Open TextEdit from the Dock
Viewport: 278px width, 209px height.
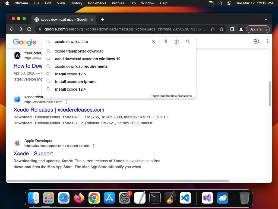coord(140,198)
